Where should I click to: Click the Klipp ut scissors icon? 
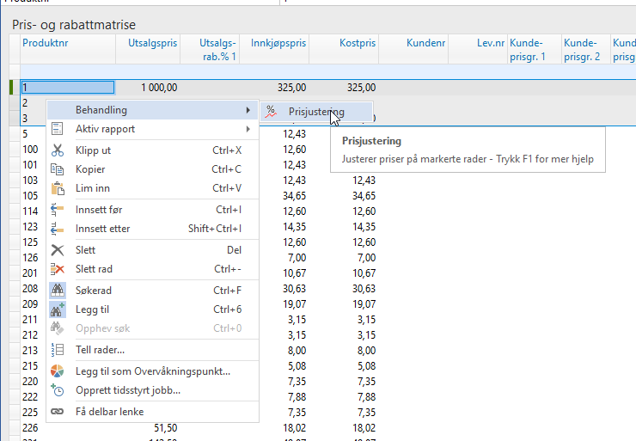tap(58, 150)
